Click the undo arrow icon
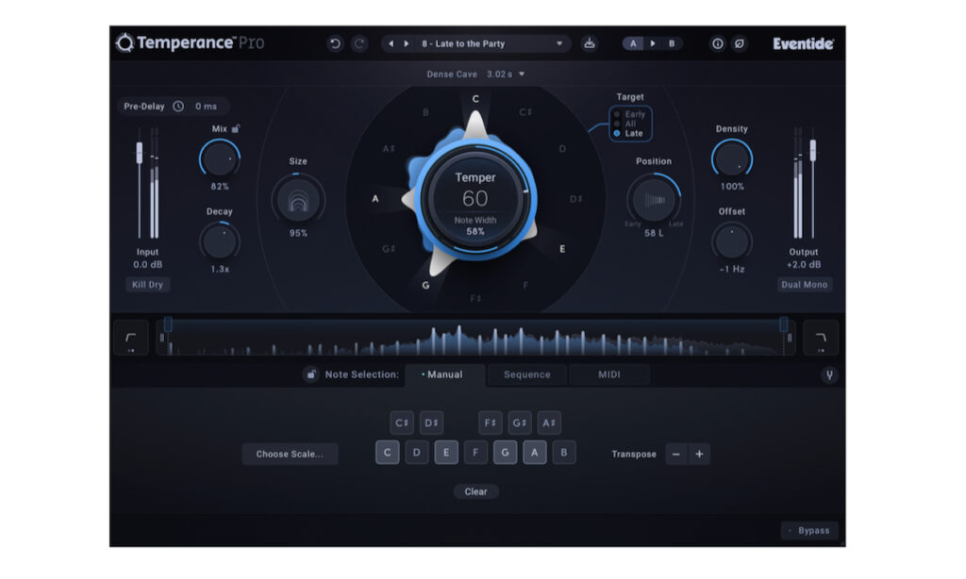This screenshot has height=579, width=966. coord(335,43)
